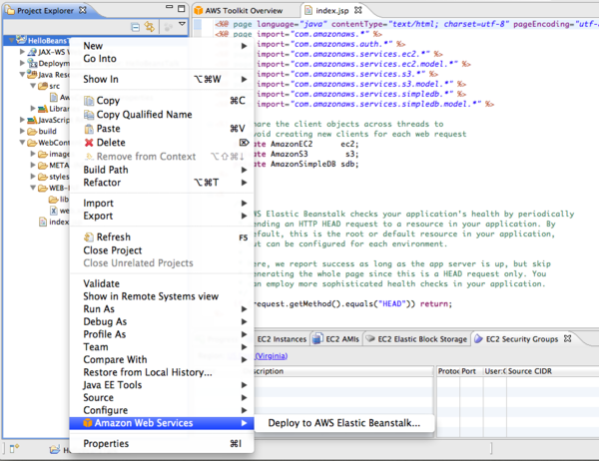Maximize the Project Explorer panel
The image size is (599, 461).
click(x=182, y=8)
